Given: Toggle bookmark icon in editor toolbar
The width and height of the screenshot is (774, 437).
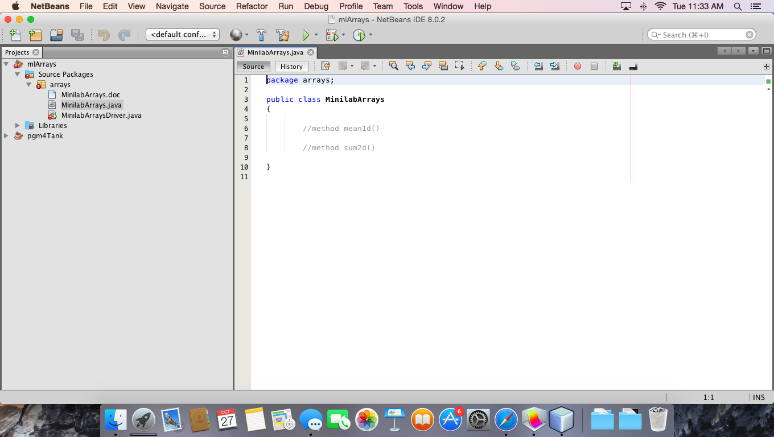Looking at the screenshot, I should click(516, 66).
